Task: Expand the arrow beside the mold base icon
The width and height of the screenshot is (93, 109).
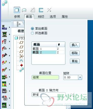Action: click(x=10, y=34)
